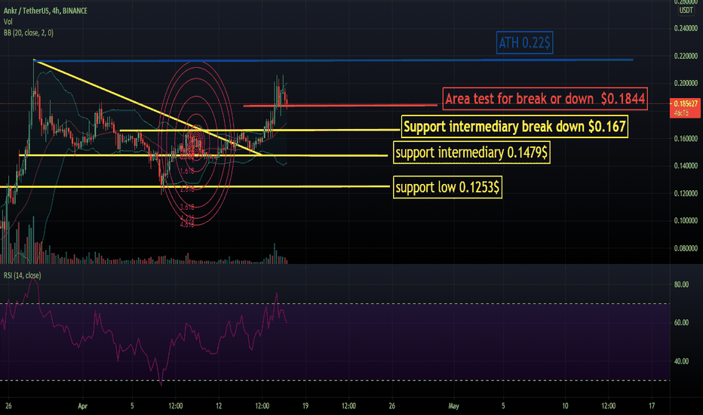Select the 'support intermediary 0.1479$' note
This screenshot has width=703, height=415.
tap(471, 152)
